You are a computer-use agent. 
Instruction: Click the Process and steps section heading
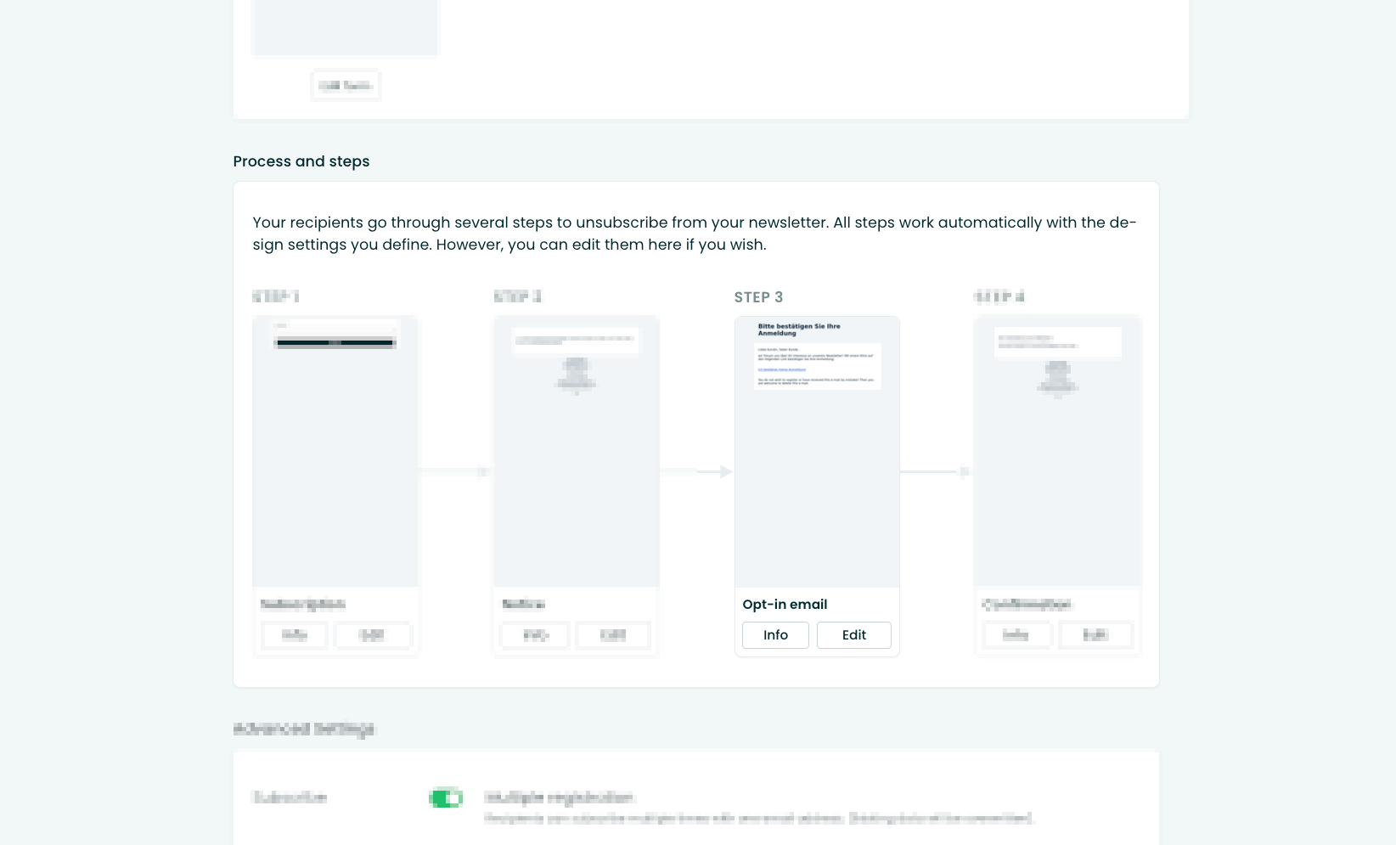coord(301,161)
